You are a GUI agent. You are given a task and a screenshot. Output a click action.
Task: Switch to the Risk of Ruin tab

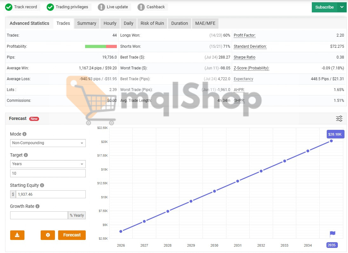click(152, 23)
